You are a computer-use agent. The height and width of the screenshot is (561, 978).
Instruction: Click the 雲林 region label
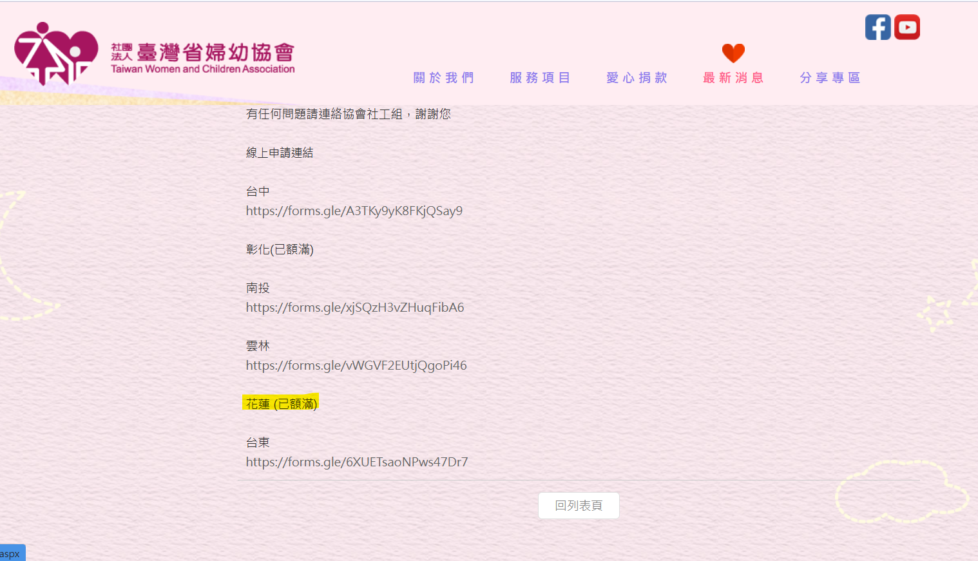[x=258, y=346]
